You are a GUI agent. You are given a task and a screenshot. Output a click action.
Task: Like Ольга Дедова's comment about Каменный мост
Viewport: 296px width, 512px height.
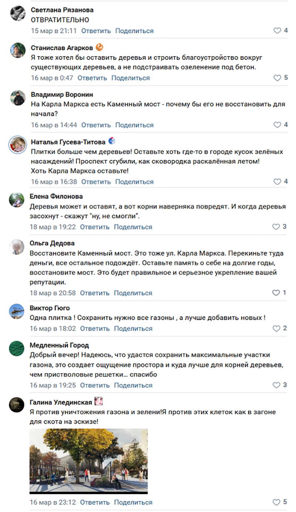click(x=276, y=292)
